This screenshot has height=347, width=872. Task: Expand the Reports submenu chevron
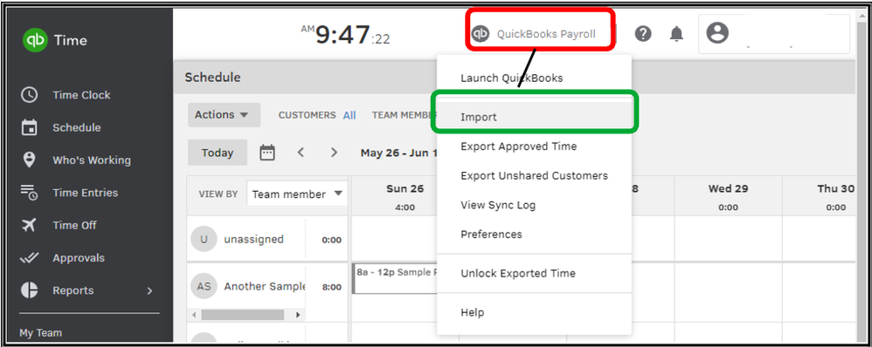click(149, 290)
